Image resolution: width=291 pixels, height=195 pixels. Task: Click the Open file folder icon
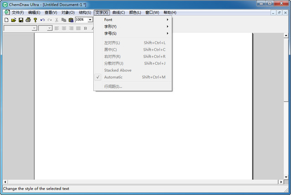[14, 20]
